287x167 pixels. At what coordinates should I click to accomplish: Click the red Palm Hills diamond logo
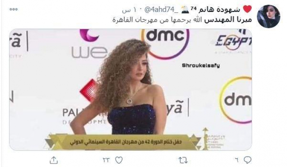pos(89,91)
